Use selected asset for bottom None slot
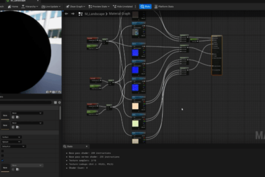Viewport: 265px width, 177px height. coord(13,169)
